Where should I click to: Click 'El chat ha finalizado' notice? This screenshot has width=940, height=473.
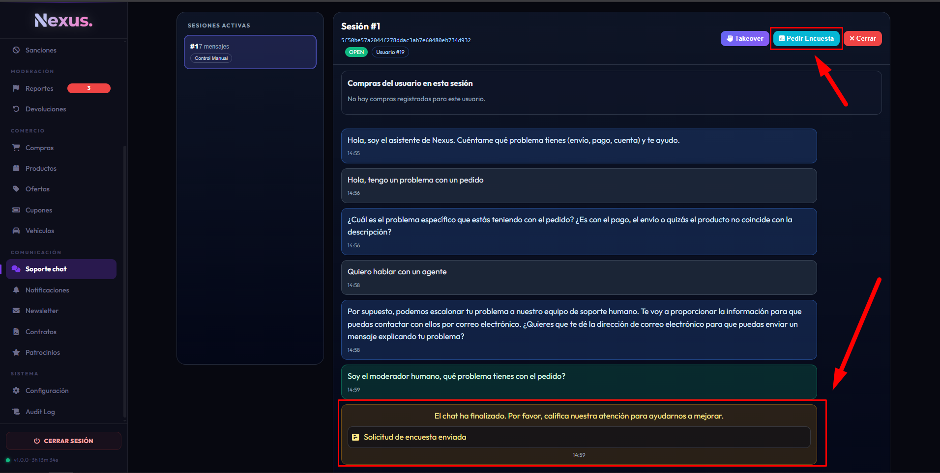pyautogui.click(x=579, y=416)
